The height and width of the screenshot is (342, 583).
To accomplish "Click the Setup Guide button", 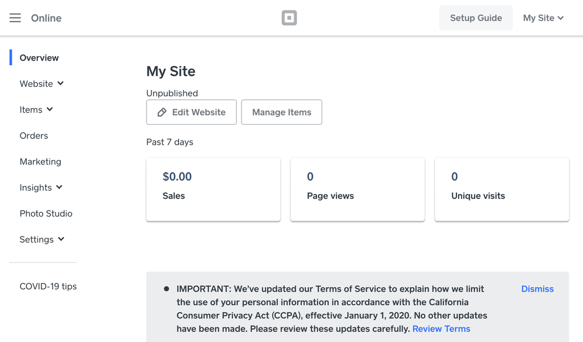I will point(476,18).
